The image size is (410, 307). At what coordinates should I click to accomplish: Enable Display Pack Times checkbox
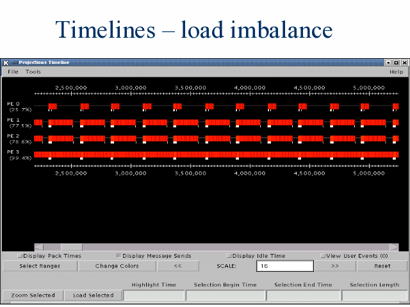click(20, 256)
